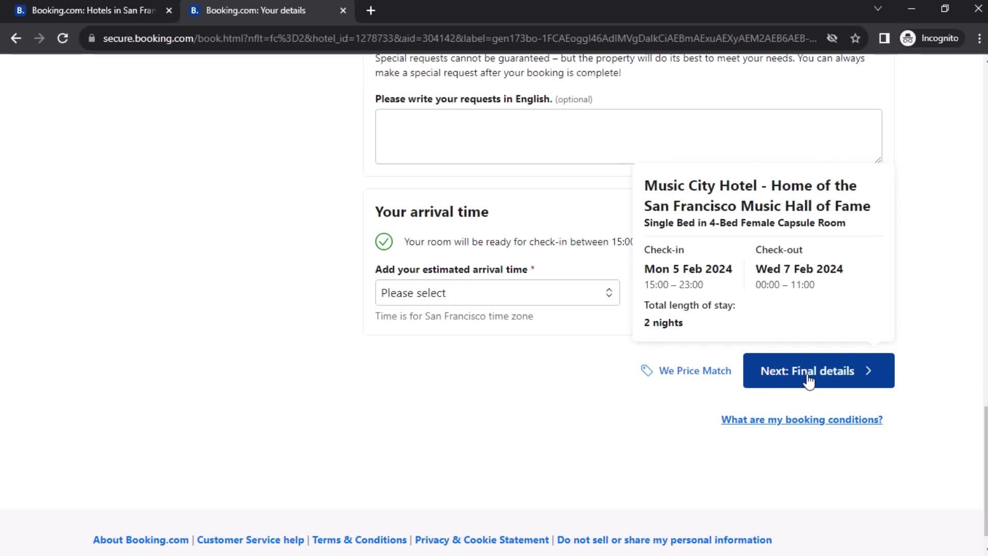
Task: Click the San Francisco time zone note
Action: pyautogui.click(x=454, y=316)
